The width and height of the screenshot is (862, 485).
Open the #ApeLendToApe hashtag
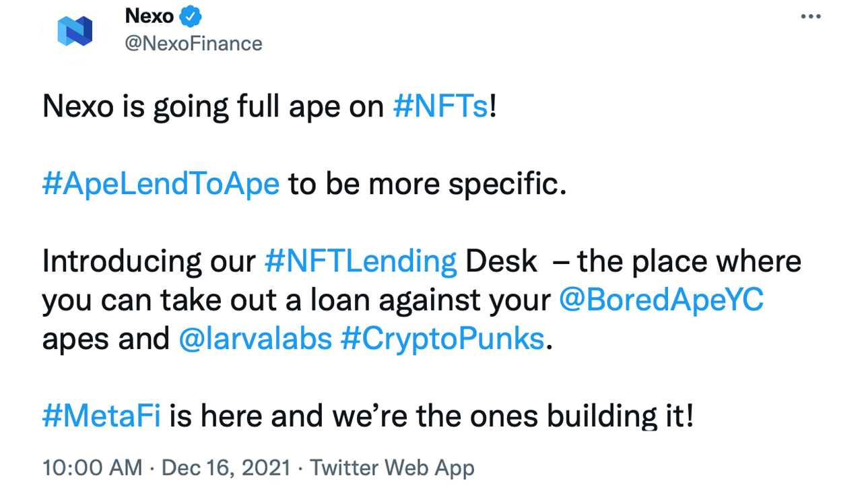[x=160, y=183]
